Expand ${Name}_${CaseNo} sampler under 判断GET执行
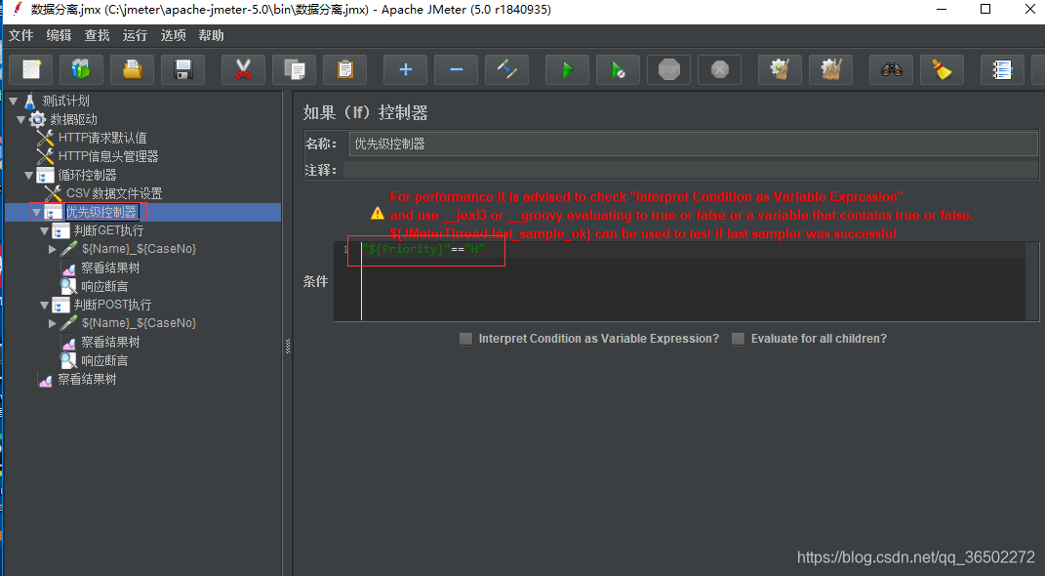The height and width of the screenshot is (576, 1045). coord(53,249)
